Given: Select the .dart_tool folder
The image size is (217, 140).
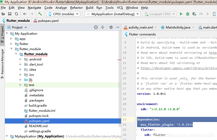Looking at the screenshot, I should click(36, 64).
